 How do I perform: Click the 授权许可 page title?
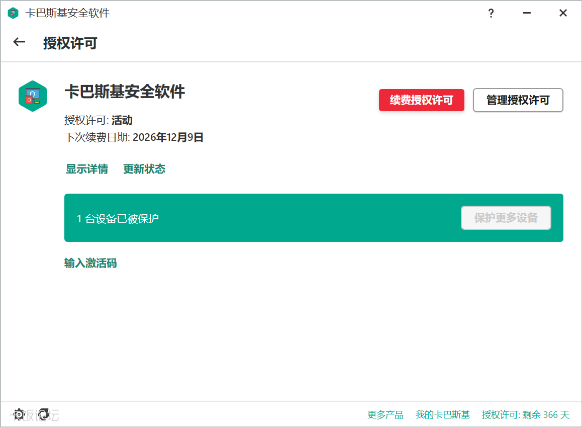(70, 44)
